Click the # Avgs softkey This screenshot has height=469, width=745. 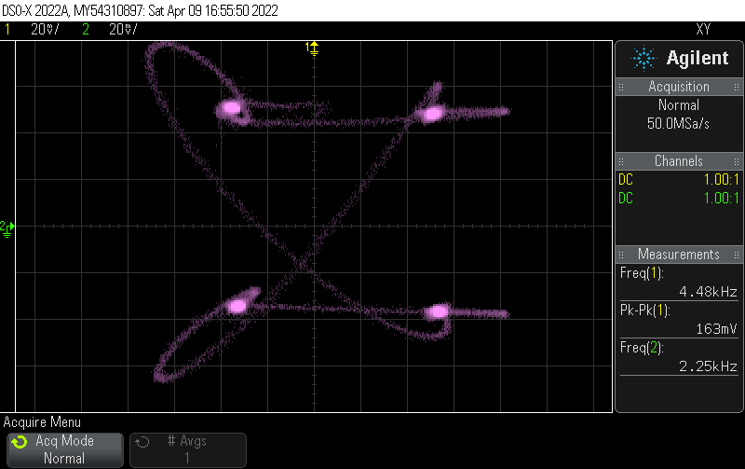tap(188, 450)
